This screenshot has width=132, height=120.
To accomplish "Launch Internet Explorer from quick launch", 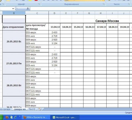I will tap(16, 117).
